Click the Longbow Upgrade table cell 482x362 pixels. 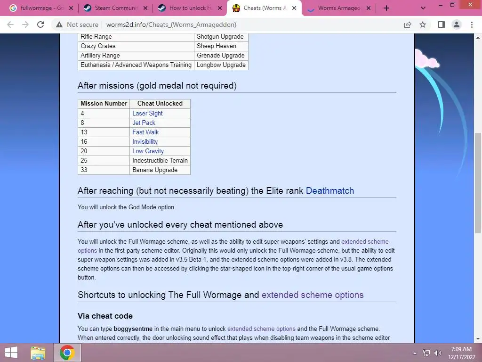(x=221, y=65)
